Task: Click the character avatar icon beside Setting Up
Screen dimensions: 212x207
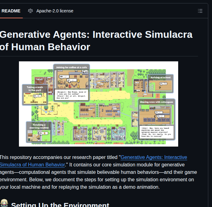Action: click(x=4, y=203)
